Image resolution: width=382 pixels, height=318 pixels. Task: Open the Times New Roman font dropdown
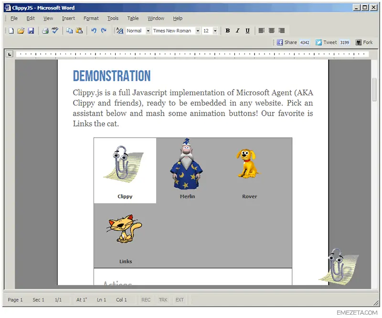[198, 31]
